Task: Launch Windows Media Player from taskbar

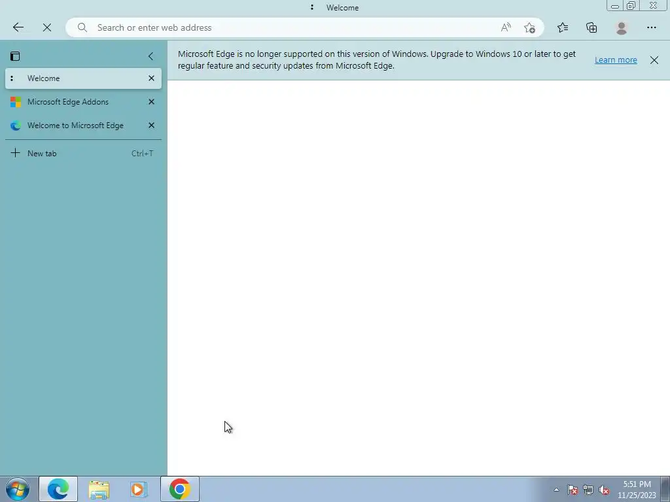Action: point(139,489)
